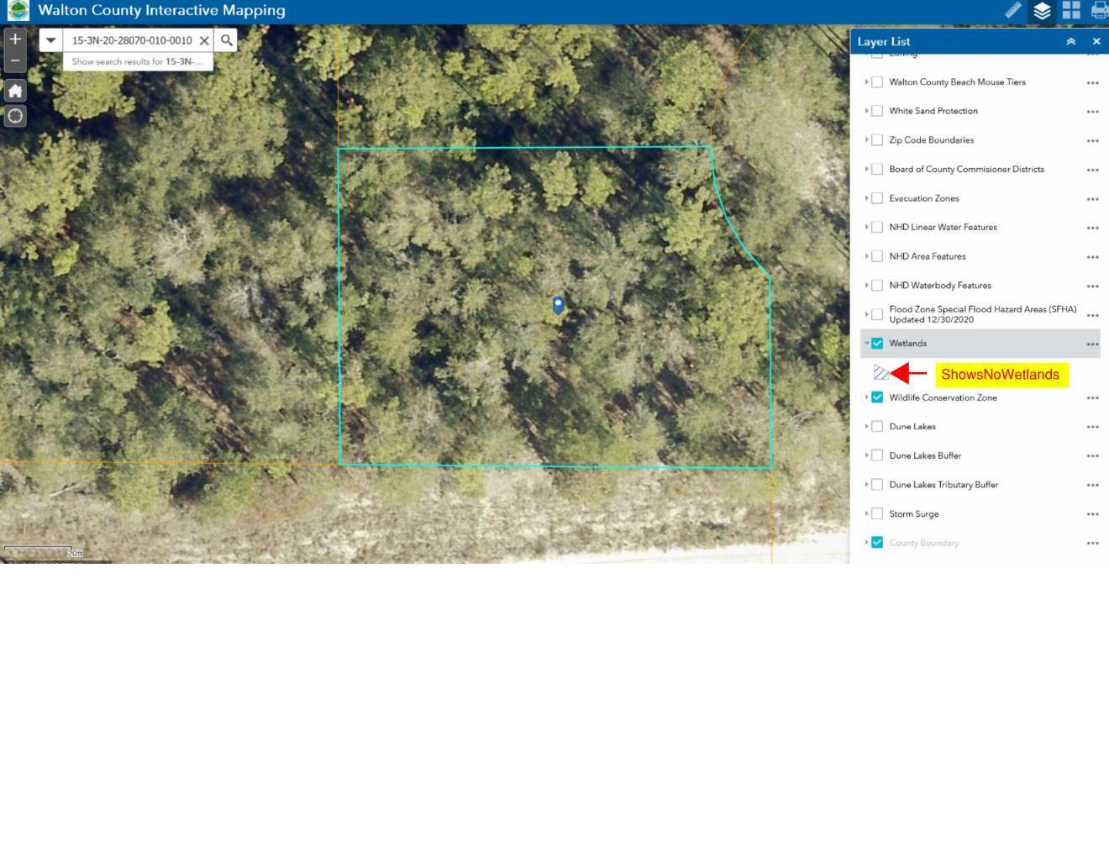Click the Print icon in the header
The height and width of the screenshot is (857, 1109).
[1099, 11]
